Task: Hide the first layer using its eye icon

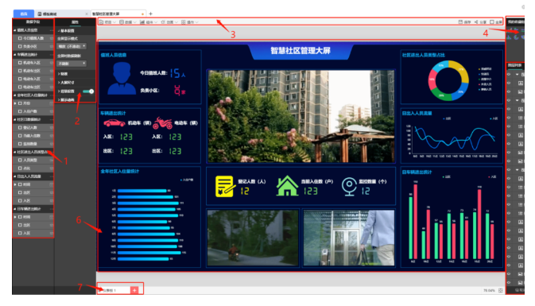Action: 509,74
